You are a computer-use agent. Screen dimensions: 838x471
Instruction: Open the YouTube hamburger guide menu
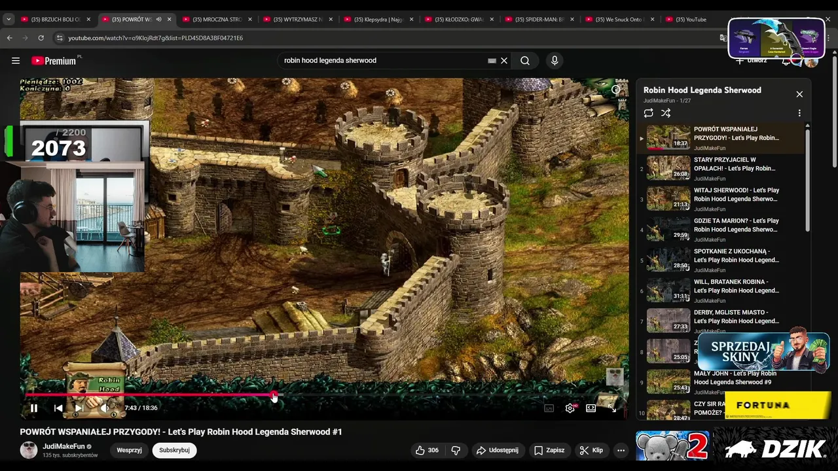pyautogui.click(x=16, y=61)
